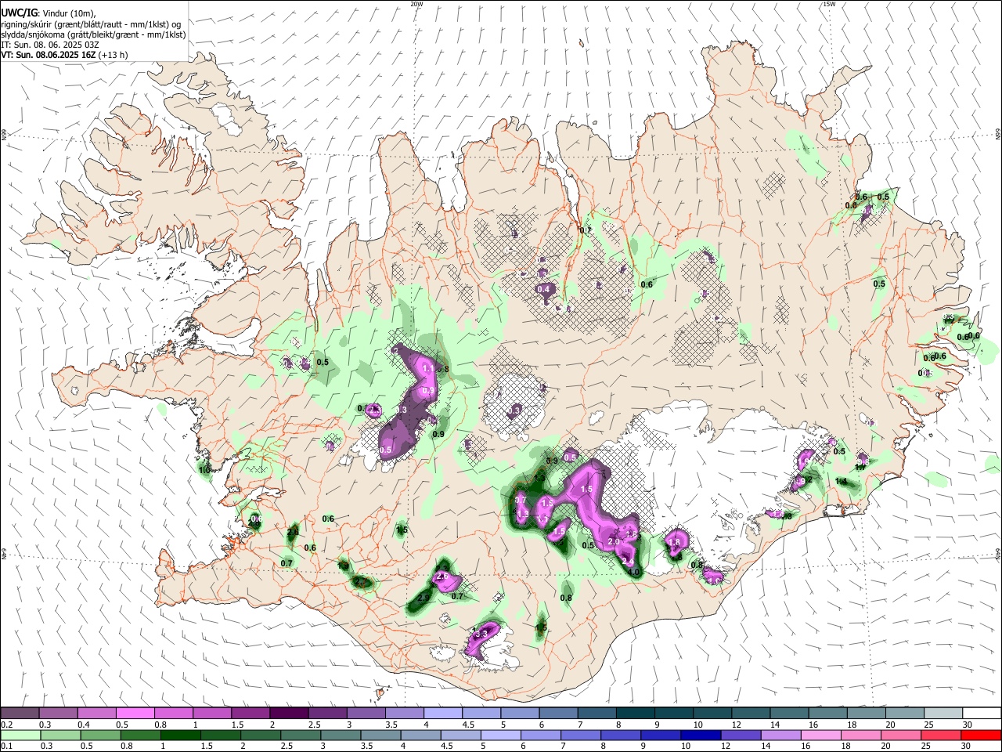Click the light green 0.3–0.5 rain legend swatch
Image resolution: width=1002 pixels, height=752 pixels.
coord(61,735)
